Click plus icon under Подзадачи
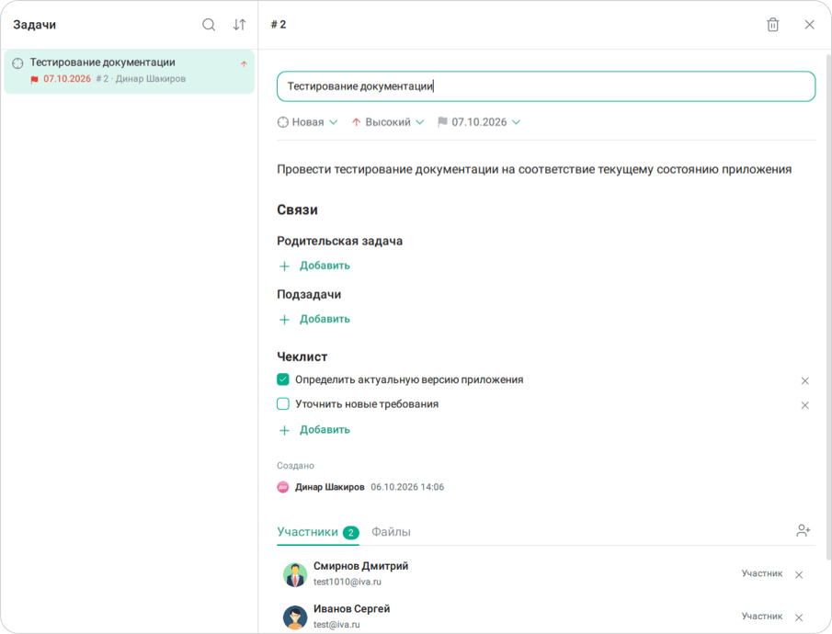Image resolution: width=832 pixels, height=634 pixels. 284,320
